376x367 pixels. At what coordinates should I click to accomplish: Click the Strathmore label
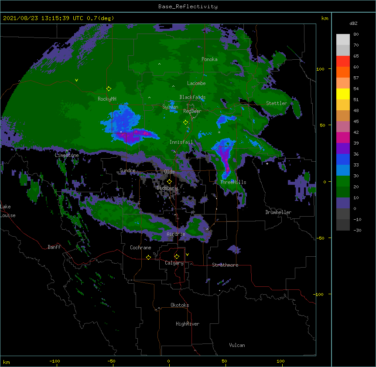[x=225, y=265]
